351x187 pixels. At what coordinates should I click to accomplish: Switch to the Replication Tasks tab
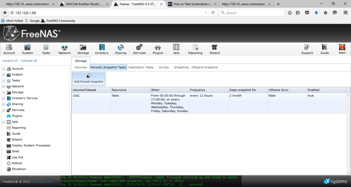(141, 67)
